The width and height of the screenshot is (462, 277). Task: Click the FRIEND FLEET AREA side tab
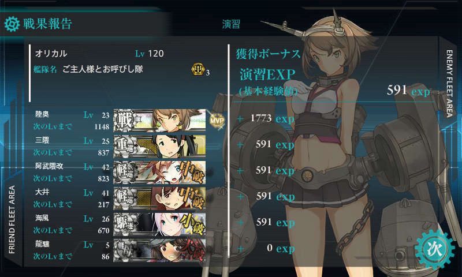(12, 220)
